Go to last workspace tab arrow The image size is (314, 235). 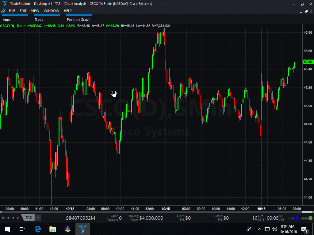[x=18, y=218]
